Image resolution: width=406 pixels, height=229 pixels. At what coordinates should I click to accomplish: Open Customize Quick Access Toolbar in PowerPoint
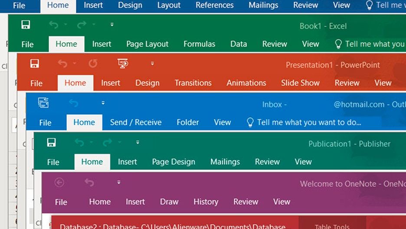coord(152,63)
